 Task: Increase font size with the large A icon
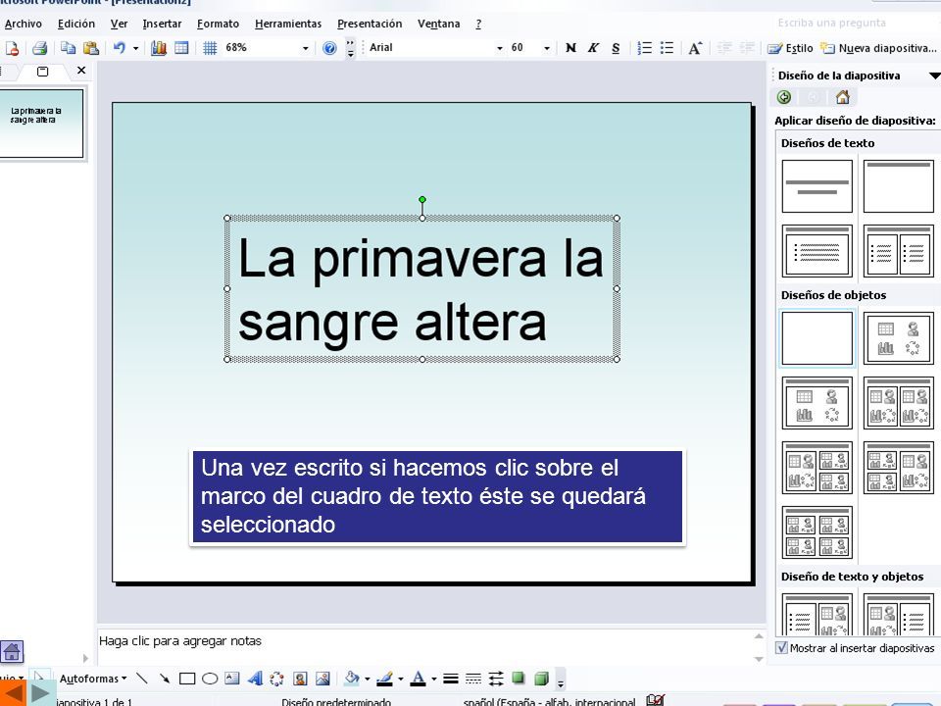[x=695, y=48]
